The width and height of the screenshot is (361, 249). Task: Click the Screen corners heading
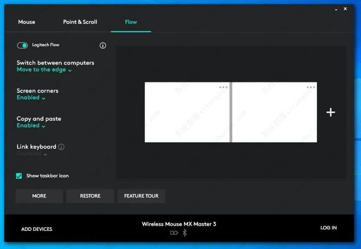[x=37, y=91]
